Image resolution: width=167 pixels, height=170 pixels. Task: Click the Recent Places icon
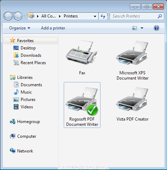(x=16, y=63)
